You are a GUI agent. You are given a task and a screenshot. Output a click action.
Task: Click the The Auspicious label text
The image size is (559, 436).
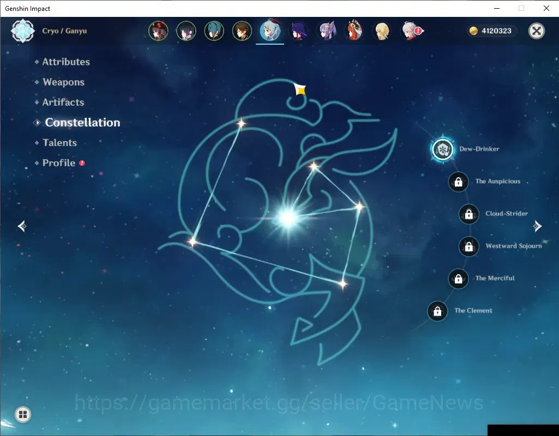tap(498, 181)
